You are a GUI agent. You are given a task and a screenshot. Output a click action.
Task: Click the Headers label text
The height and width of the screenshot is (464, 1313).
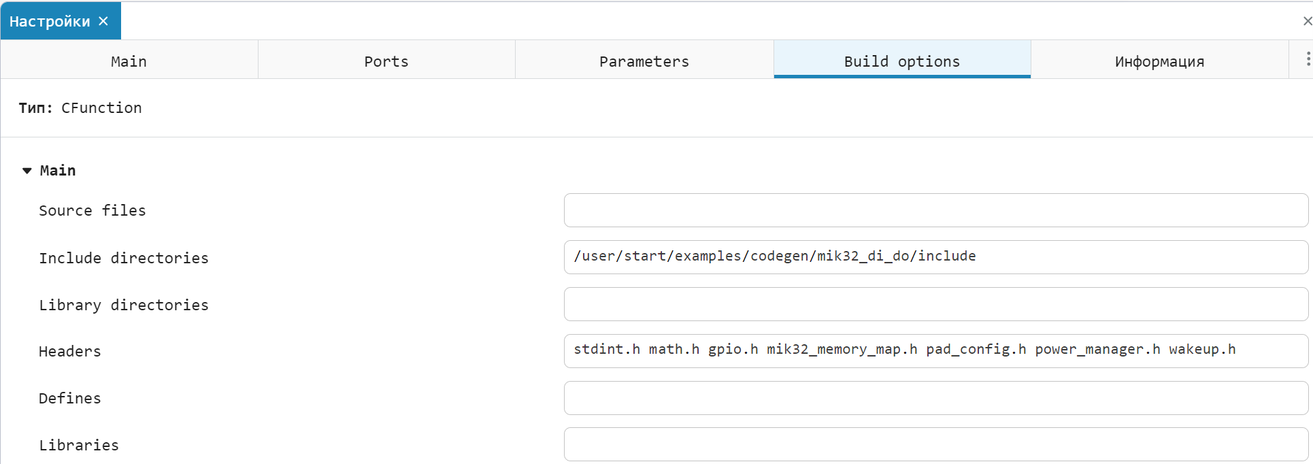pyautogui.click(x=70, y=352)
